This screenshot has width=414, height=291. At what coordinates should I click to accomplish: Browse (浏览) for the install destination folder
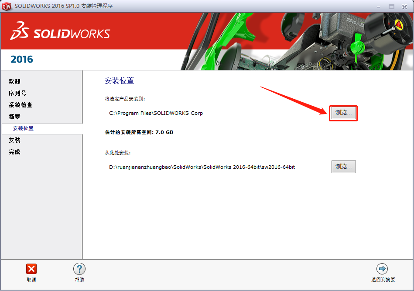(343, 113)
